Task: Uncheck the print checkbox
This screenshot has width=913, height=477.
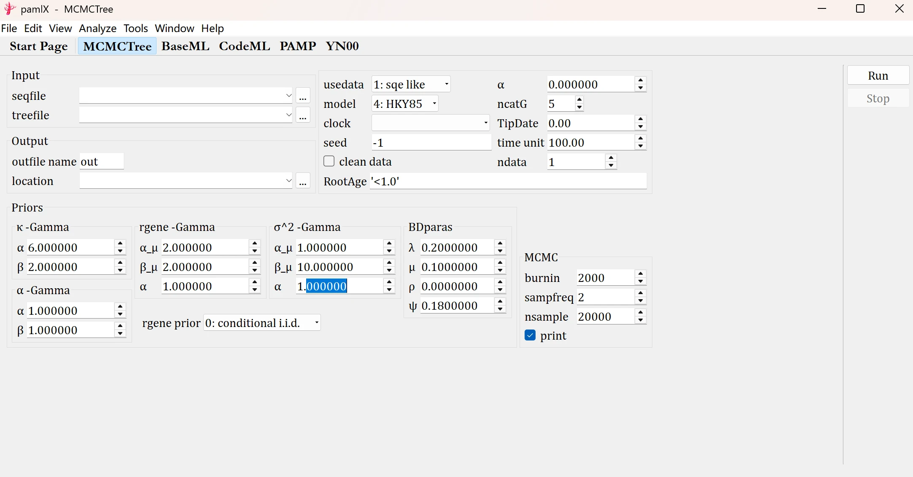Action: coord(530,335)
